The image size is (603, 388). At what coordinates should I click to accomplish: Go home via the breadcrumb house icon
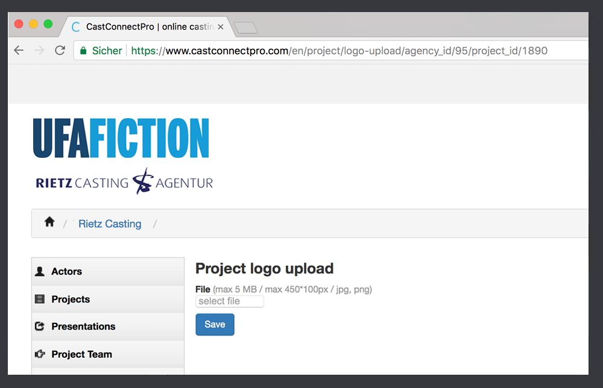coord(49,222)
